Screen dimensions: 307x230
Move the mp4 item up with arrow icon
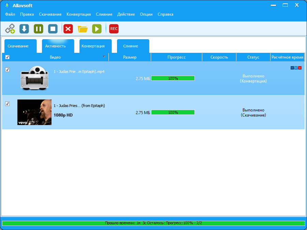pos(292,68)
